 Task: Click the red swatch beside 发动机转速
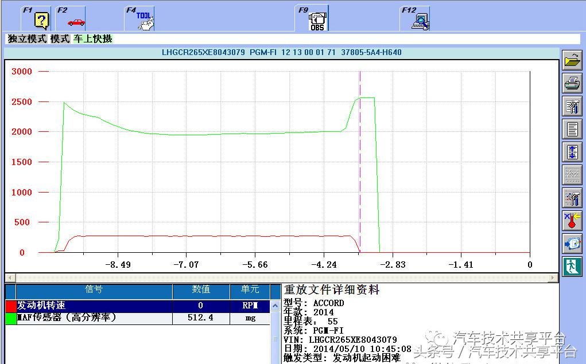coord(11,306)
